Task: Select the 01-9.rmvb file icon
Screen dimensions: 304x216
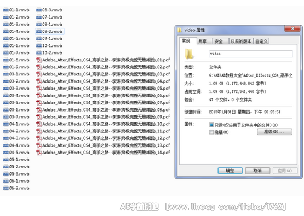Action: pyautogui.click(x=6, y=67)
